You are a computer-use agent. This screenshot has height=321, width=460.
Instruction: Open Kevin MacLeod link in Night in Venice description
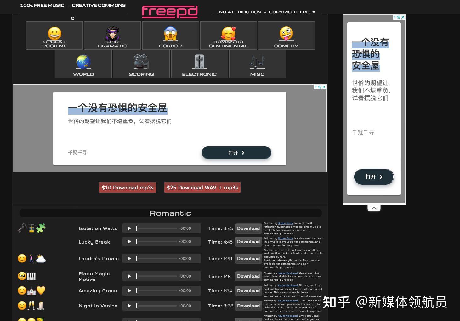[x=288, y=301]
